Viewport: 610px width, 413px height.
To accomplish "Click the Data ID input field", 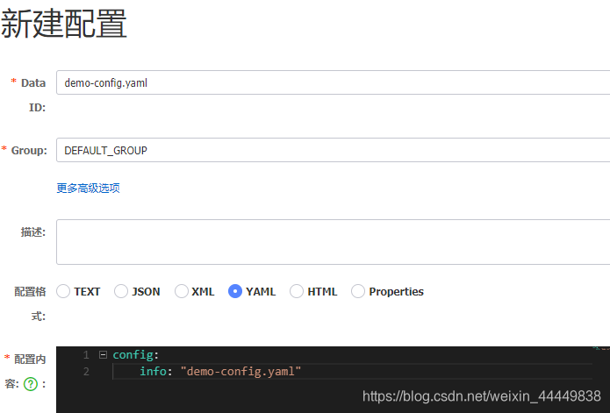I will pos(333,82).
